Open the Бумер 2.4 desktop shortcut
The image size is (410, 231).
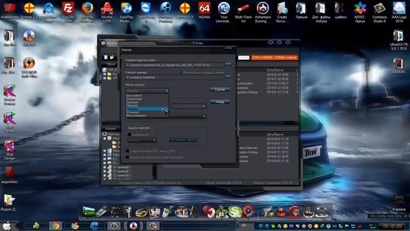(29, 10)
